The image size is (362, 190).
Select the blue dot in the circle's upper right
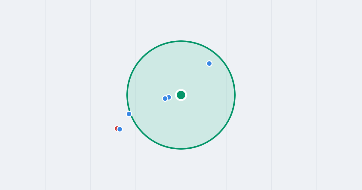[209, 63]
